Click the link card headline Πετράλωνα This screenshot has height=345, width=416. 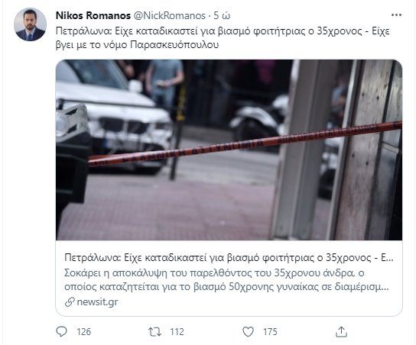click(229, 258)
